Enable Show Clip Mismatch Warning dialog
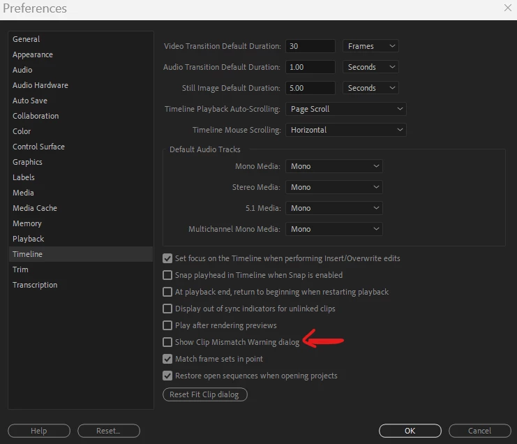The image size is (517, 444). 167,342
